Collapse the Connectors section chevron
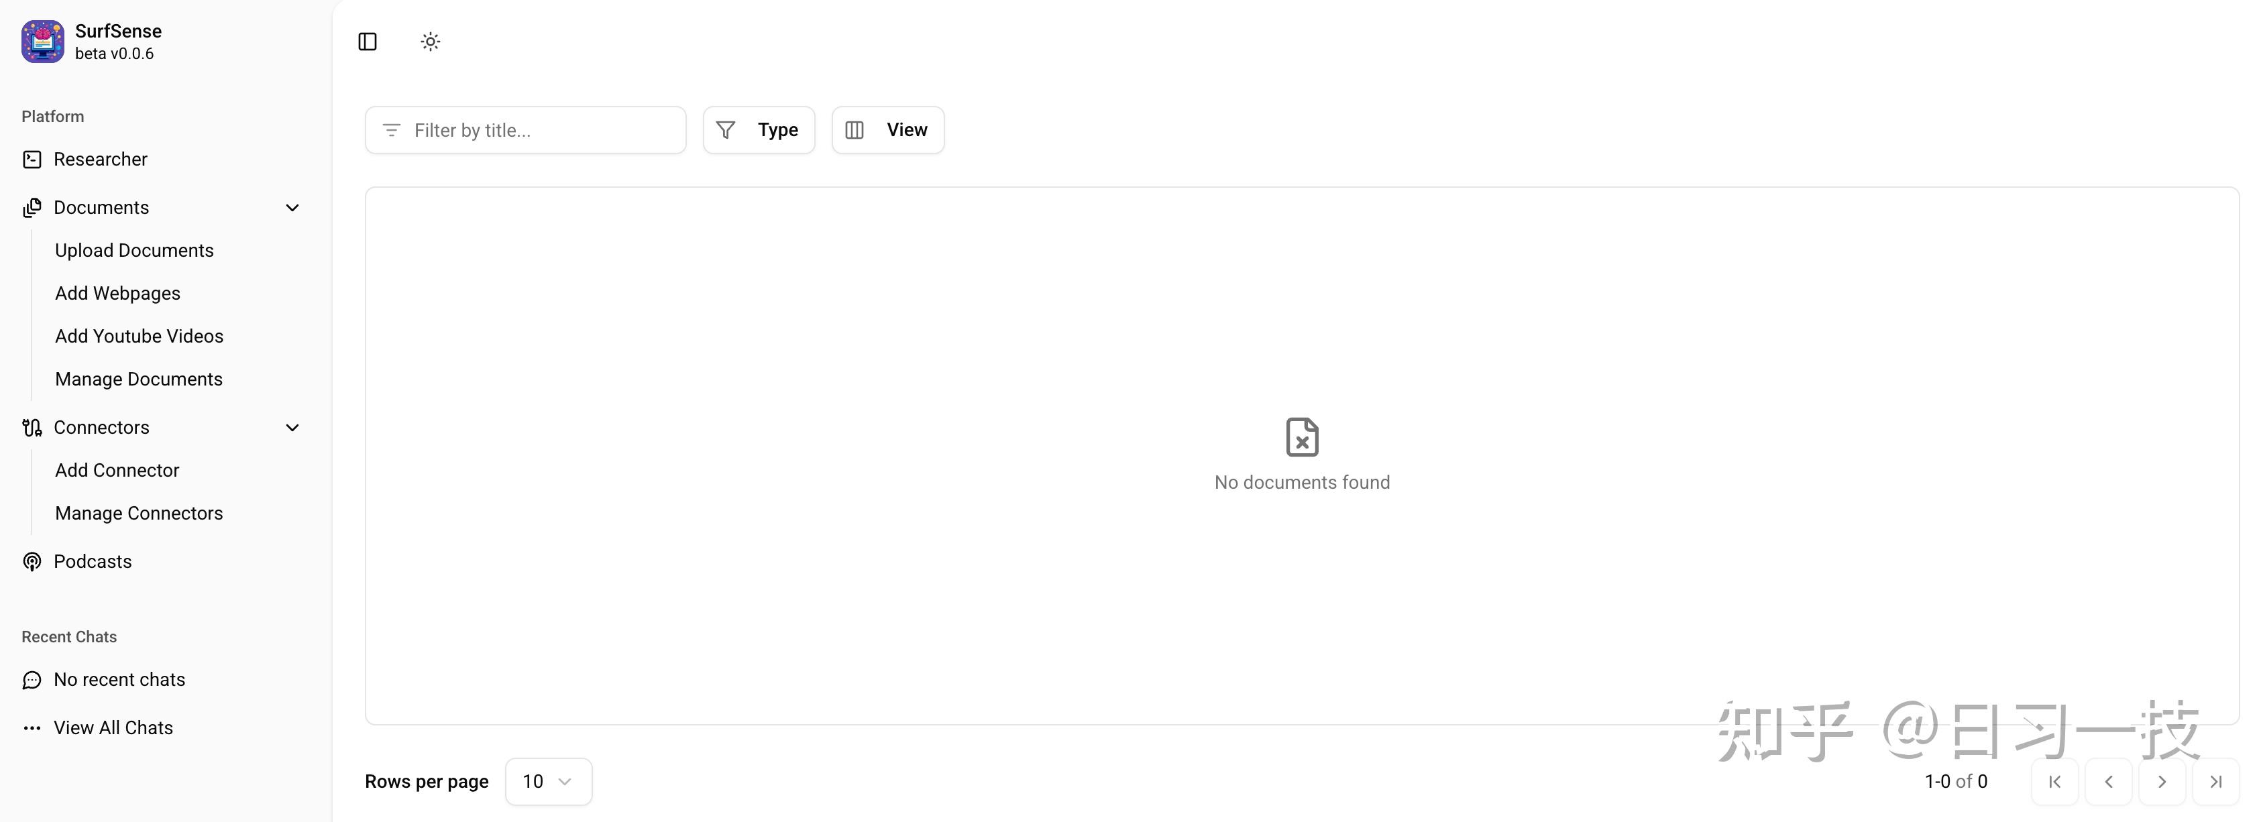Viewport: 2259px width, 822px height. coord(293,428)
